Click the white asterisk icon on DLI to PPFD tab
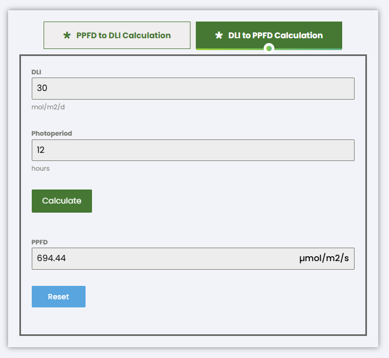 [218, 36]
